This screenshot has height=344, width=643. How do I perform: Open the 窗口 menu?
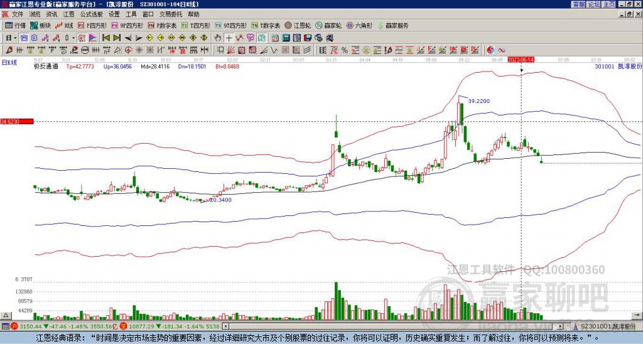148,14
